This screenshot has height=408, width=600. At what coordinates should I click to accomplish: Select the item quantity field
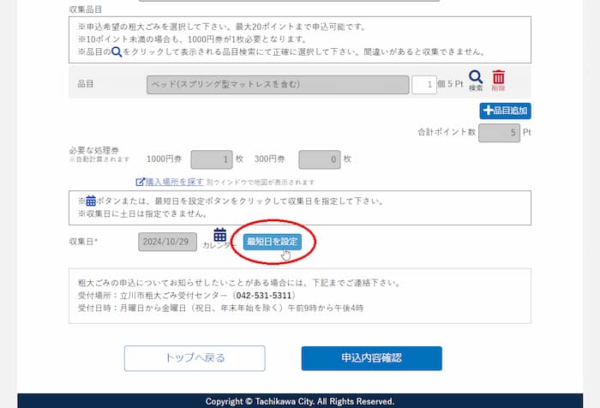coord(423,85)
